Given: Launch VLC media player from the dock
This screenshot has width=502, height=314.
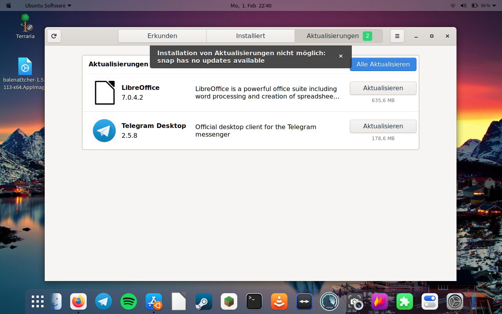Looking at the screenshot, I should [x=279, y=301].
